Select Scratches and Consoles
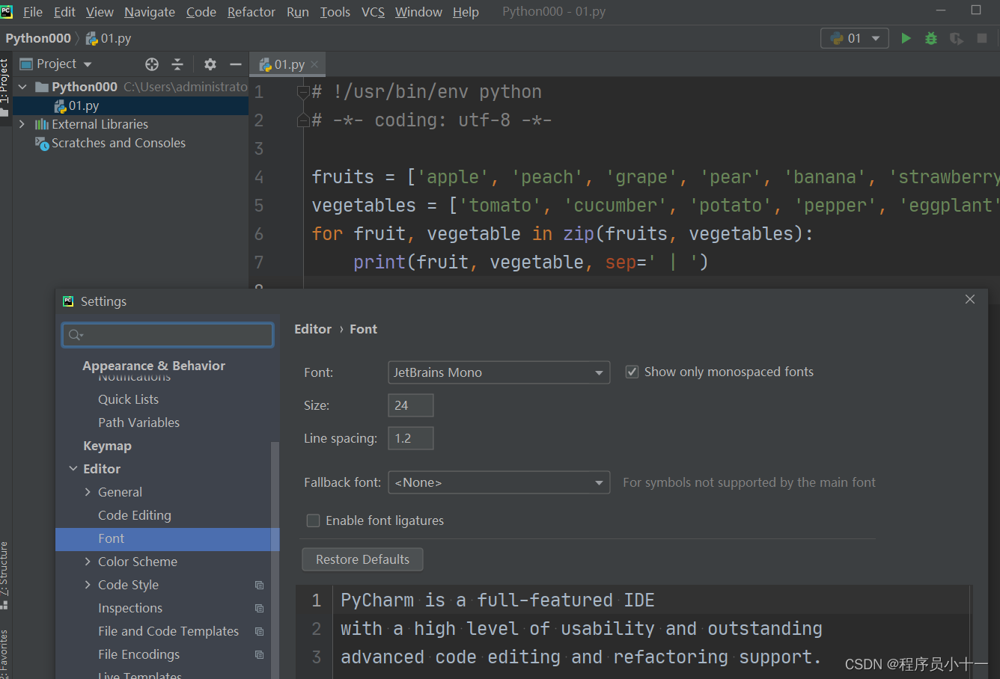Image resolution: width=1000 pixels, height=679 pixels. pos(118,143)
